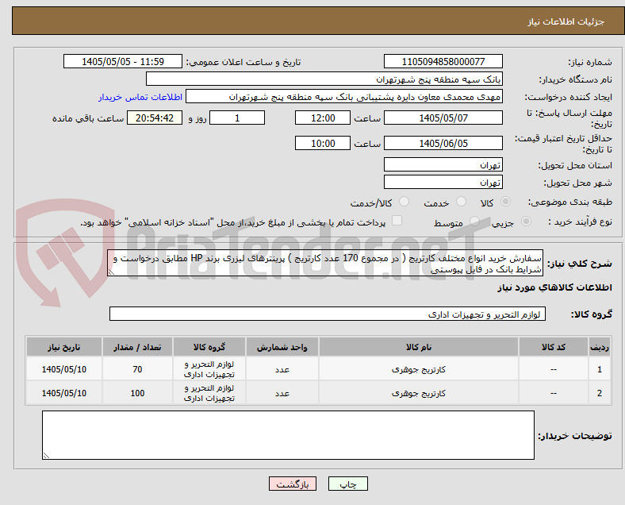This screenshot has width=625, height=505.
Task: Open the اطلاعات تماس خریدار link
Action: [x=140, y=97]
